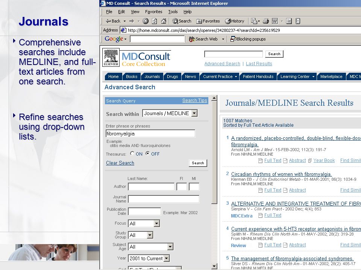
Task: Click the Search Tips link
Action: coord(194,100)
